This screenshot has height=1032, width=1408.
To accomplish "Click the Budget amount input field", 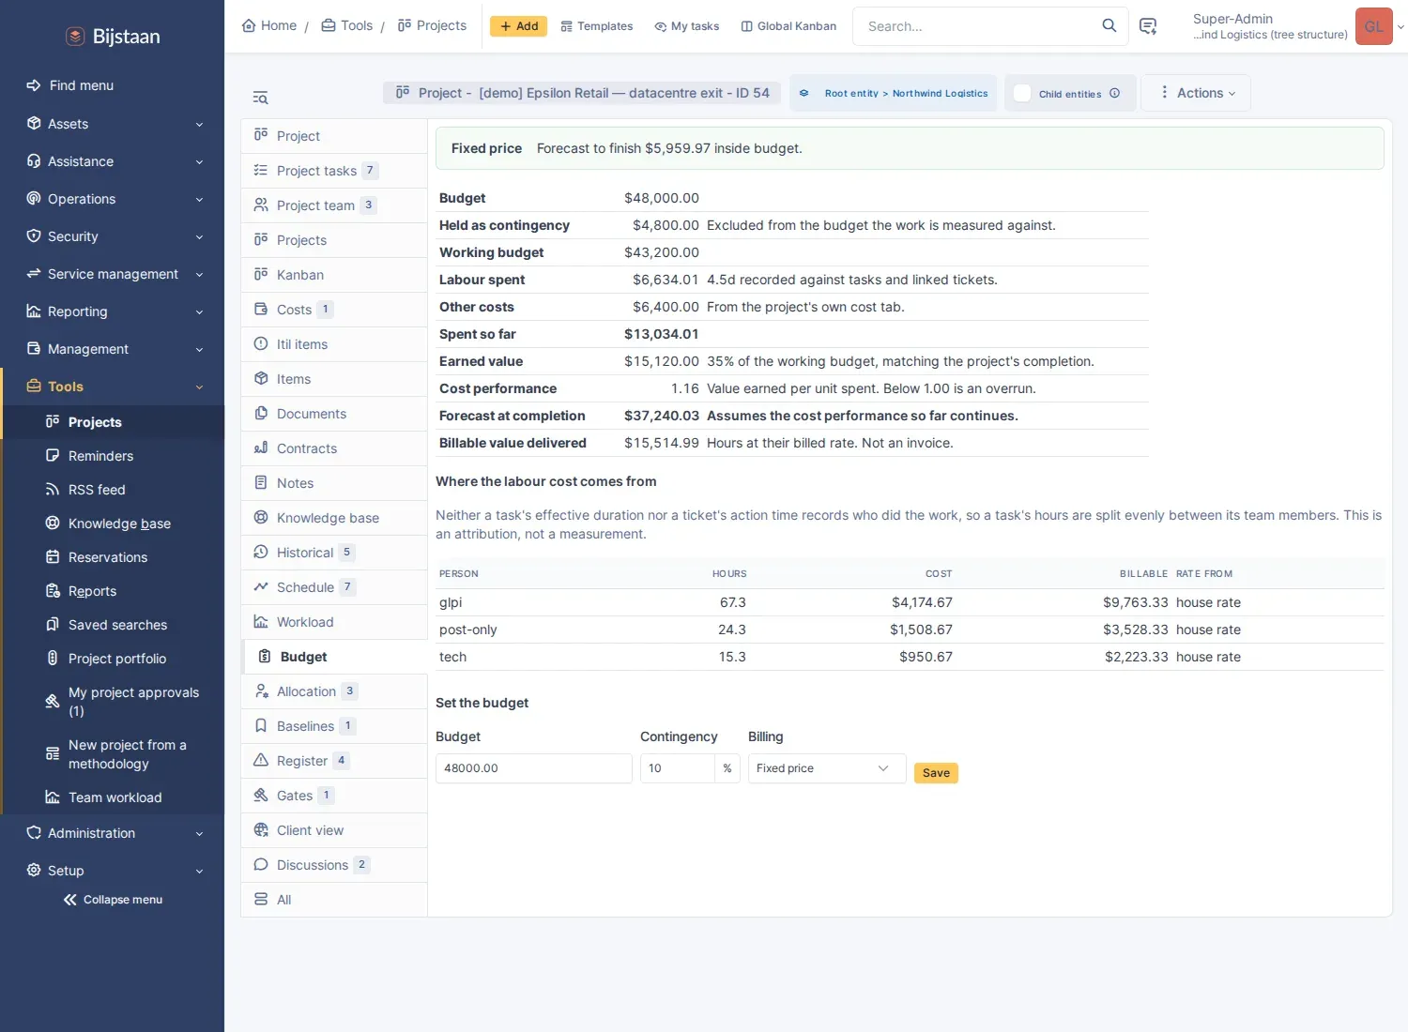I will (533, 768).
